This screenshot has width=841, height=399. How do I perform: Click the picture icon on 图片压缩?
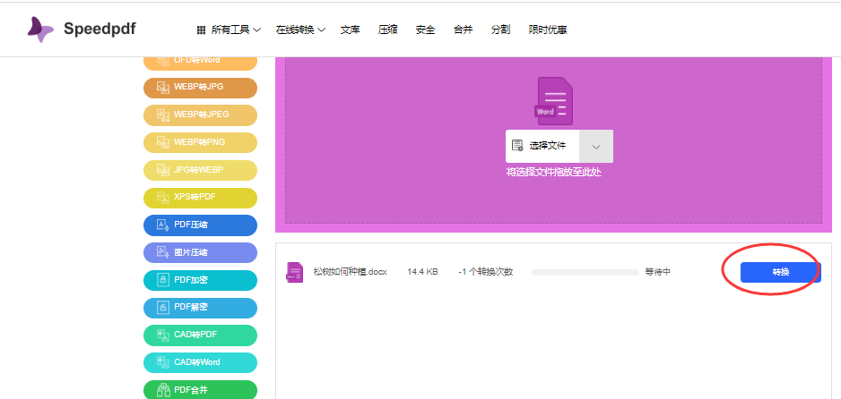(x=163, y=252)
